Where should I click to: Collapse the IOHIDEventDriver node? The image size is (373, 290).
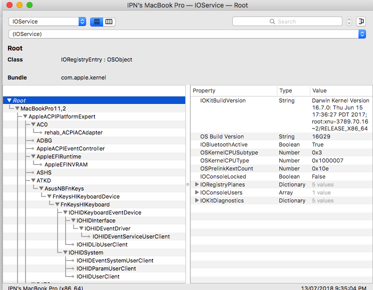tap(81, 228)
